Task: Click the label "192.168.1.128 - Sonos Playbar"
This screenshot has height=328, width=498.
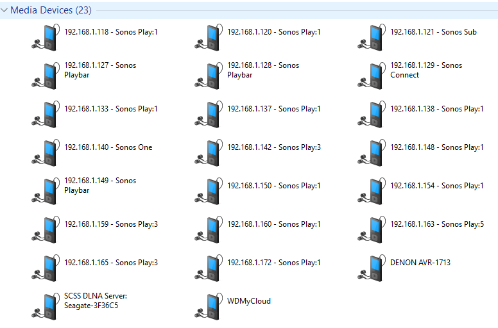Action: (263, 70)
